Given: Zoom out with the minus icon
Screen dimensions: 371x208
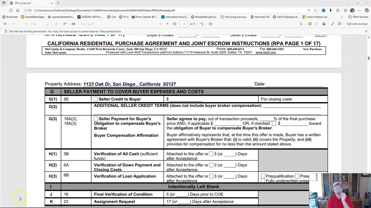Looking at the screenshot, I should 160,24.
